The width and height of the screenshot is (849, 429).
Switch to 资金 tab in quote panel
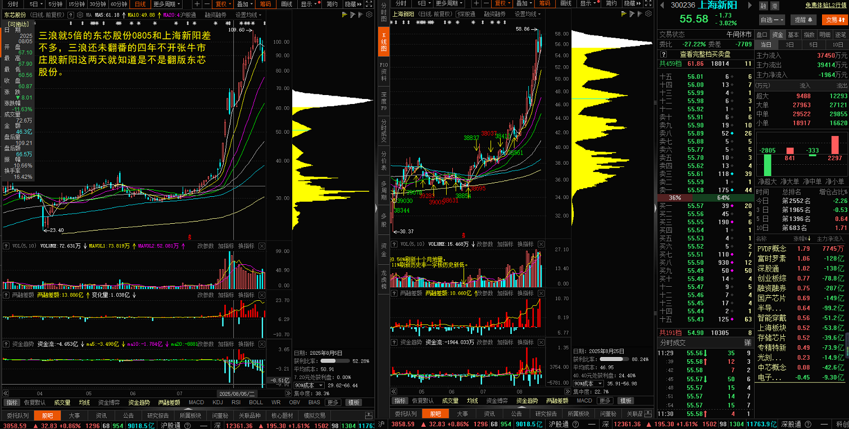click(777, 34)
